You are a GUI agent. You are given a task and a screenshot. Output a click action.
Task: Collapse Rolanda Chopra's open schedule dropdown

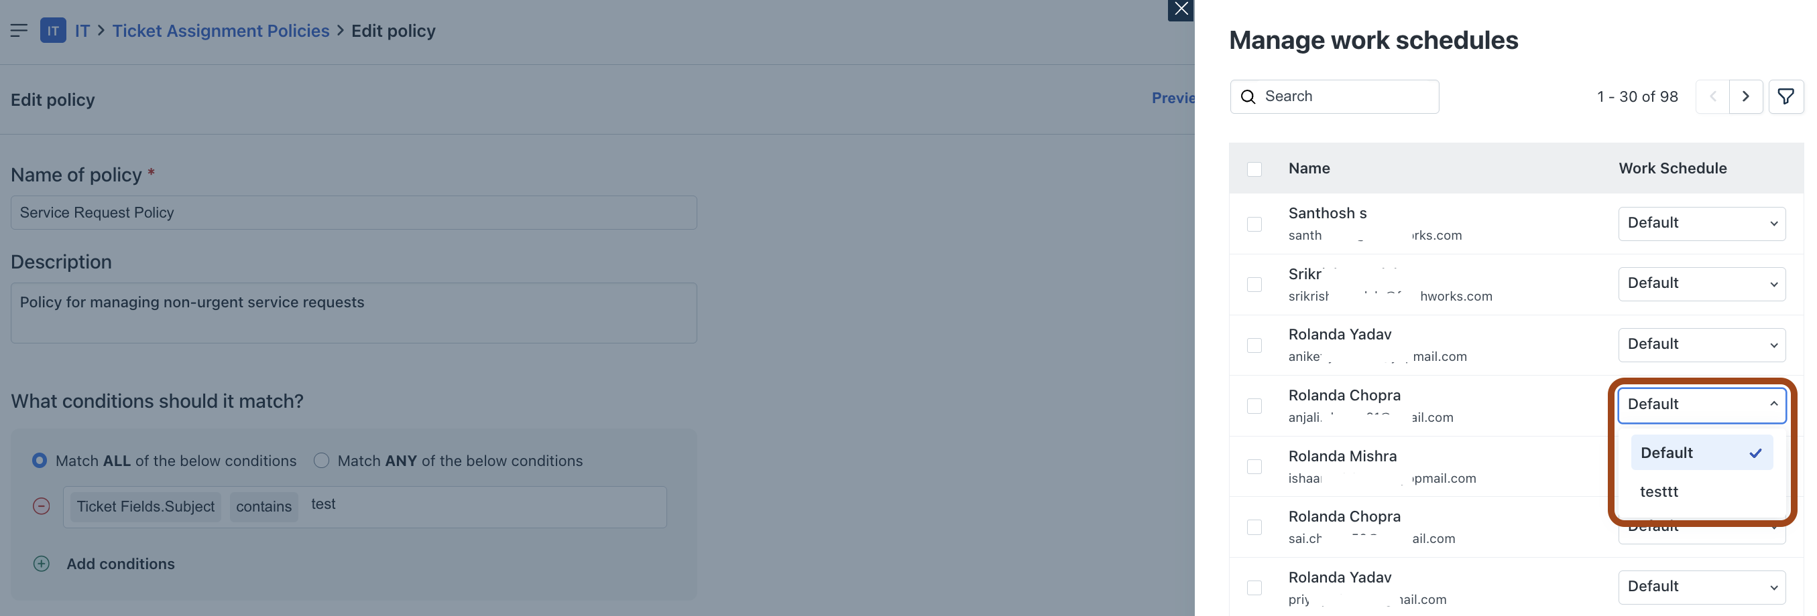(x=1701, y=405)
